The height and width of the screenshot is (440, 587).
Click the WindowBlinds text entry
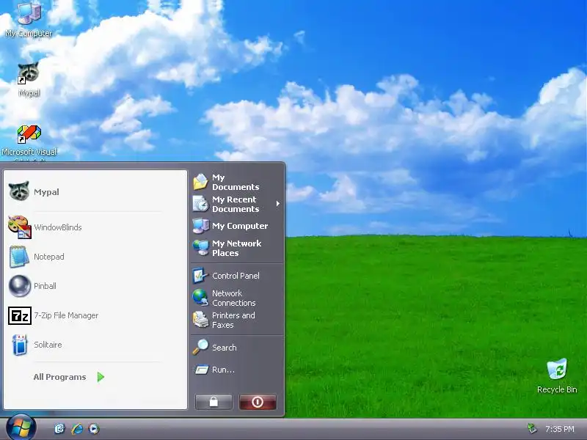point(58,227)
